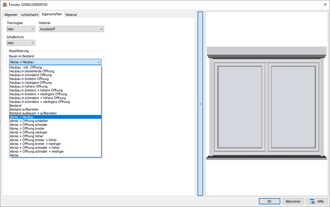Open the Thermoglas dropdown

(21, 29)
